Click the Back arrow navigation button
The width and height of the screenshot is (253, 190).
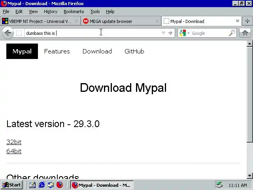8,33
